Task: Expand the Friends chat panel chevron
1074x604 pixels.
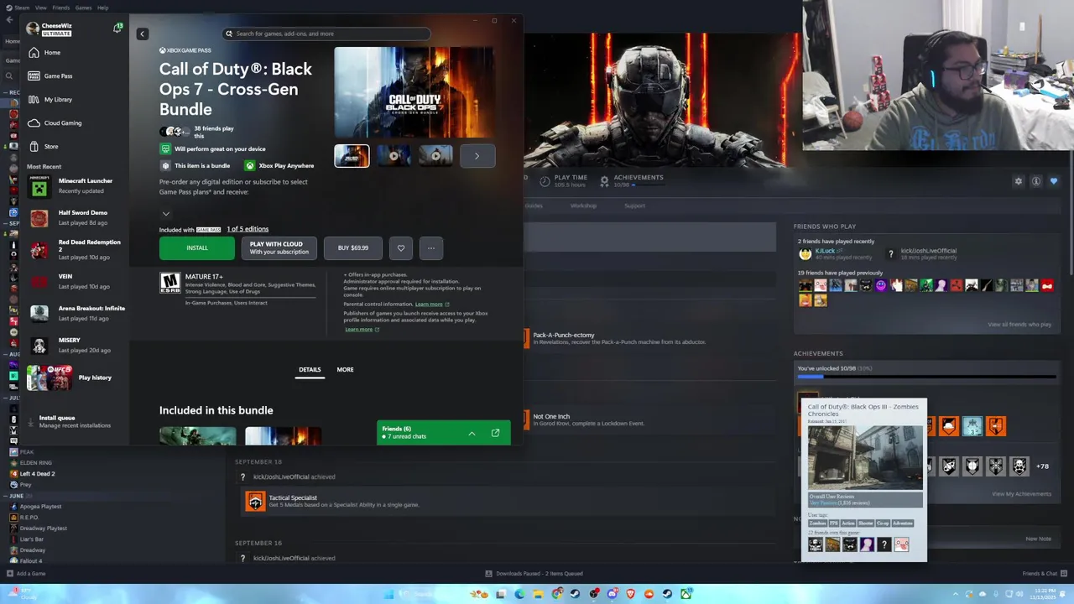Action: 472,433
